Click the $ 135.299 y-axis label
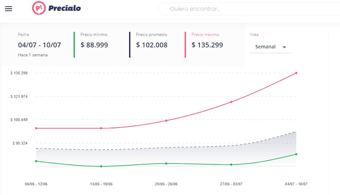Viewport: 340px width, 195px height. (19, 73)
